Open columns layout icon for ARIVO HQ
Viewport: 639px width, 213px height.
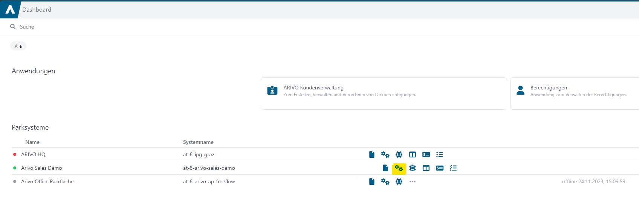(x=413, y=154)
